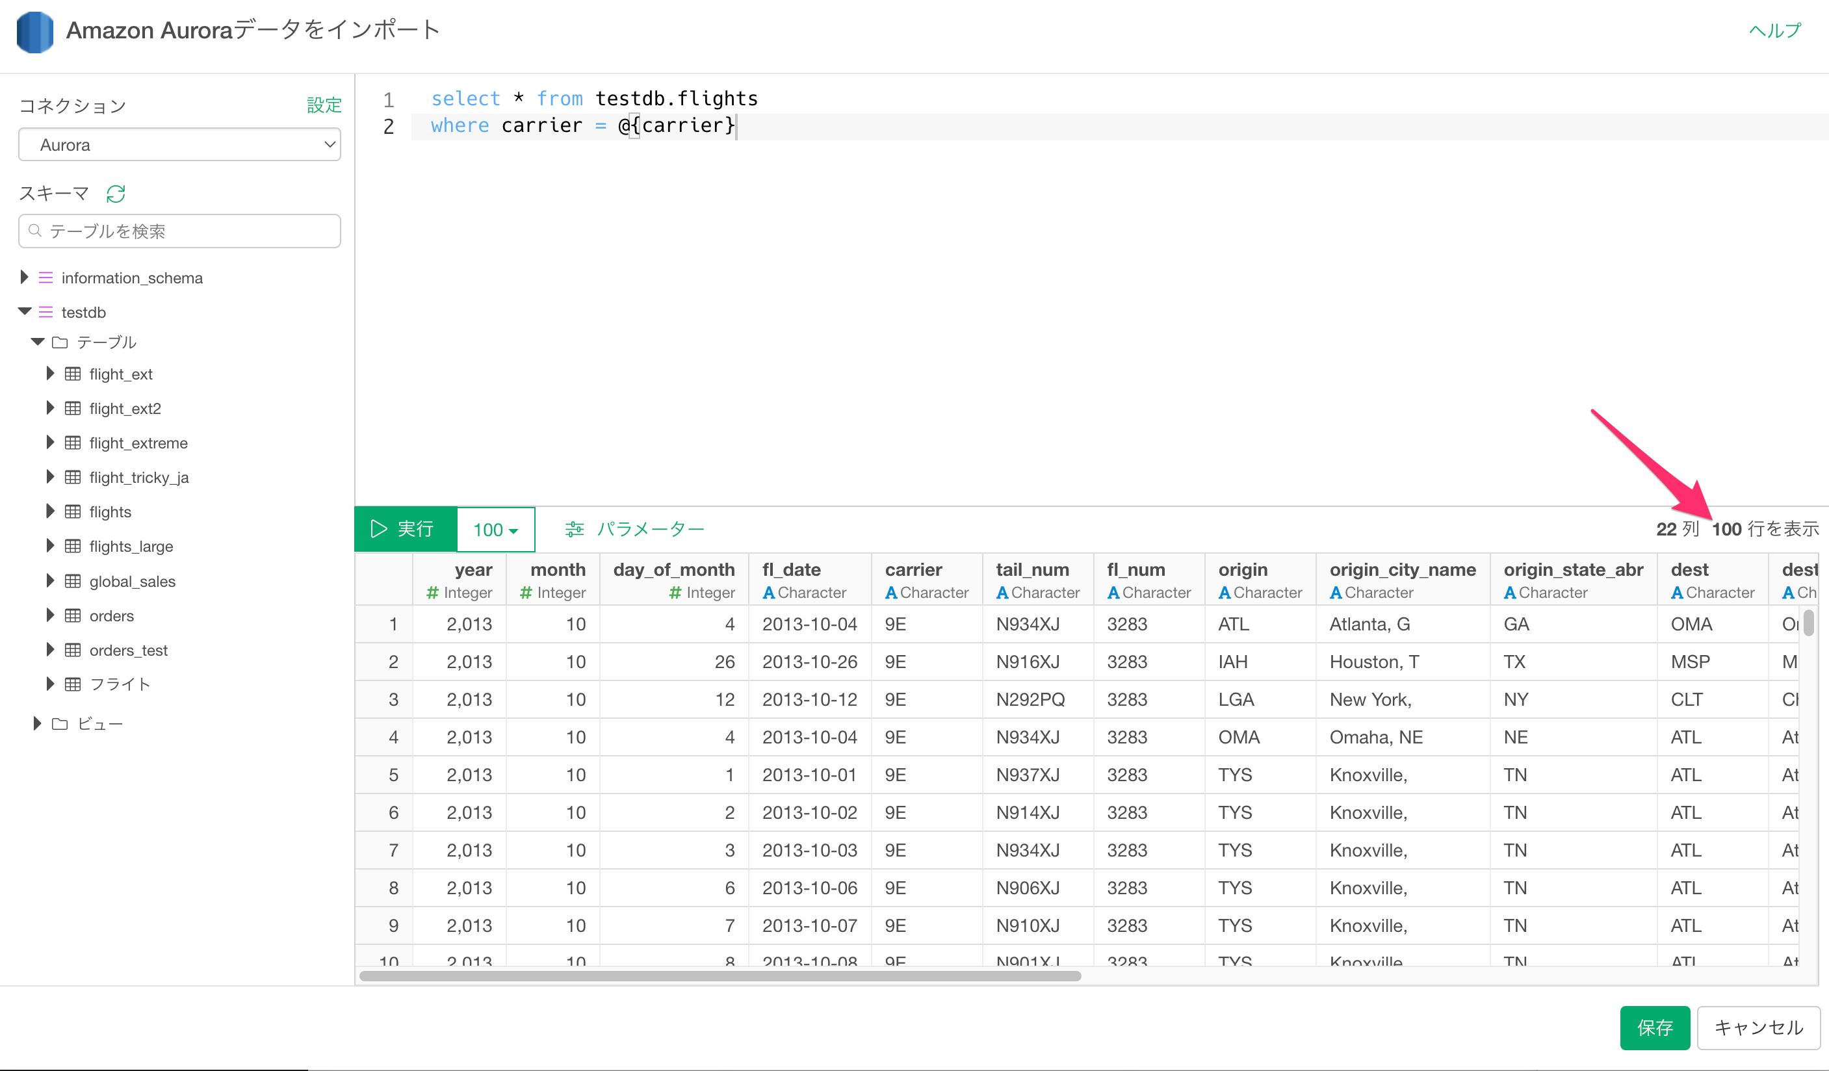This screenshot has width=1829, height=1071.
Task: Expand the orders table columns
Action: tap(50, 615)
